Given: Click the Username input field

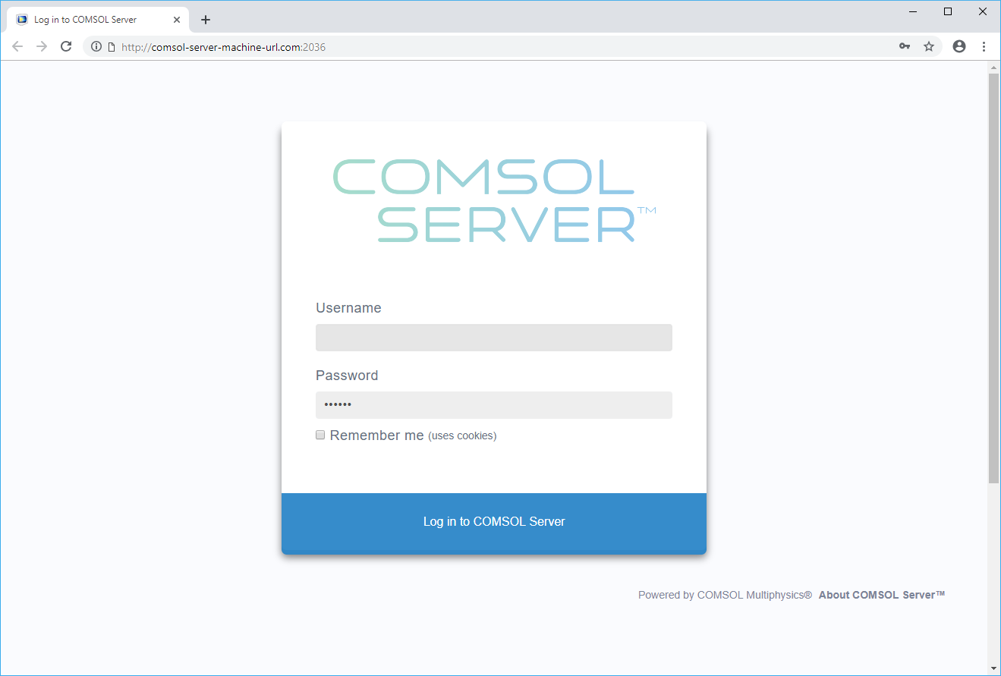Looking at the screenshot, I should 493,338.
